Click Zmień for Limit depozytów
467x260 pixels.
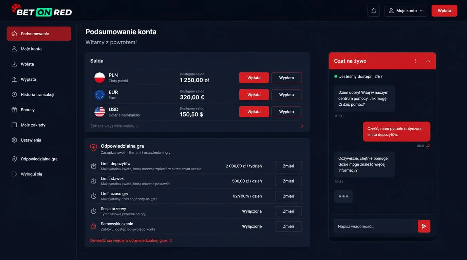pos(288,166)
